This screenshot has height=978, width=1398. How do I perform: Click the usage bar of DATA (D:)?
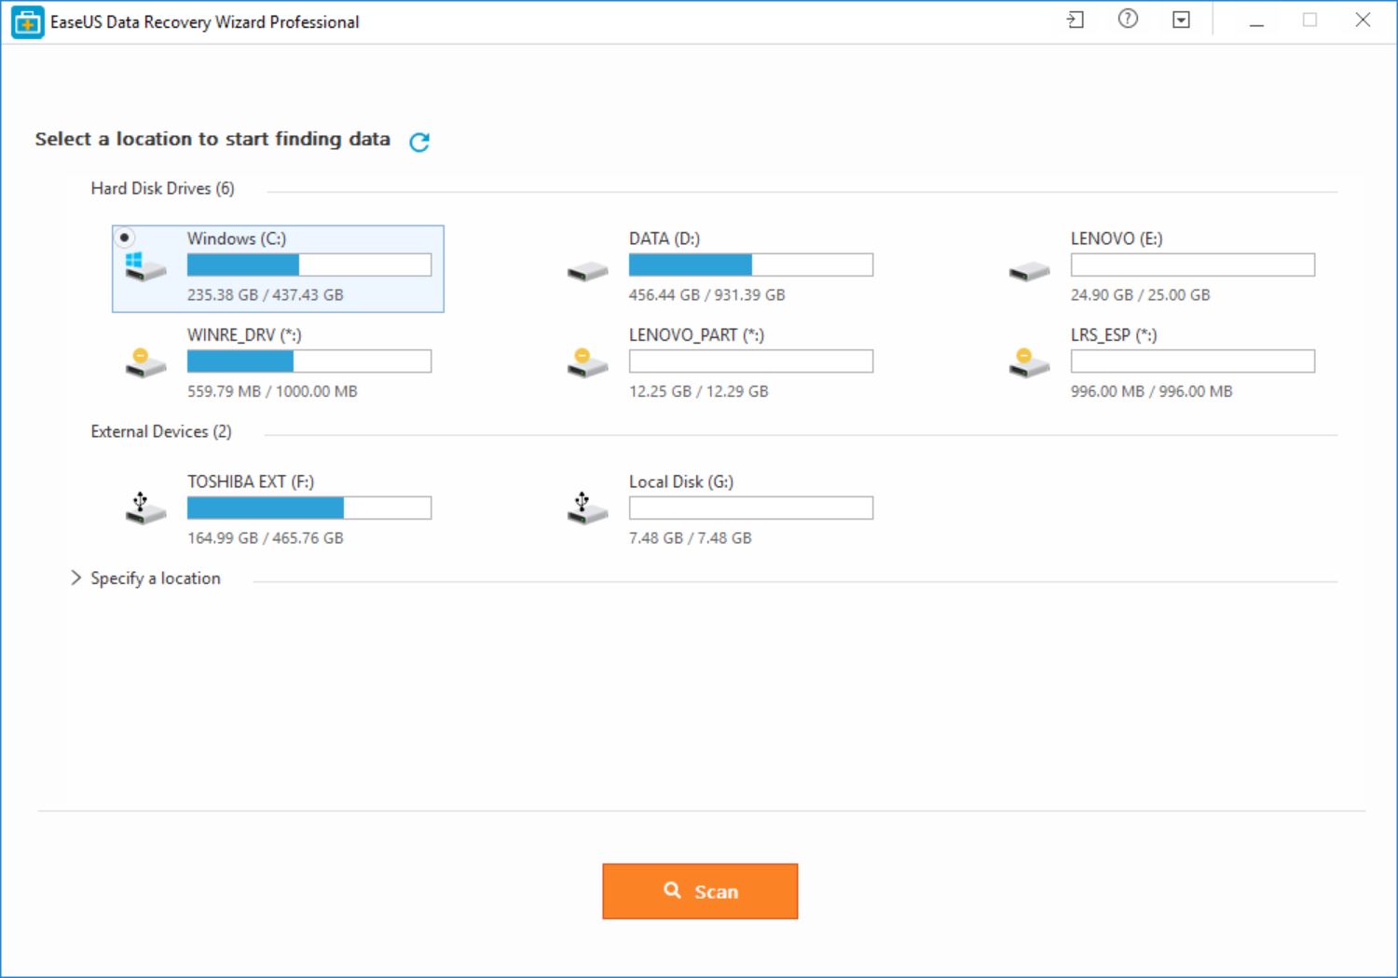(750, 265)
